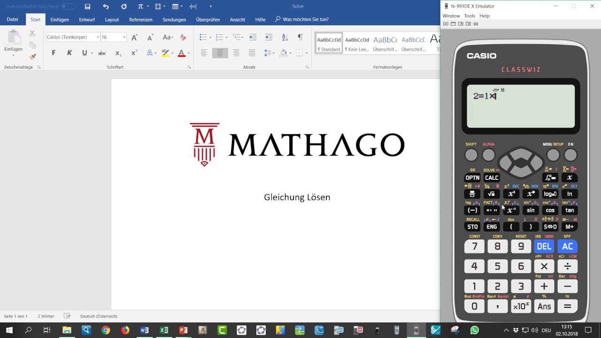Expand the Schriftart dialog launcher
This screenshot has width=601, height=338.
pos(189,67)
